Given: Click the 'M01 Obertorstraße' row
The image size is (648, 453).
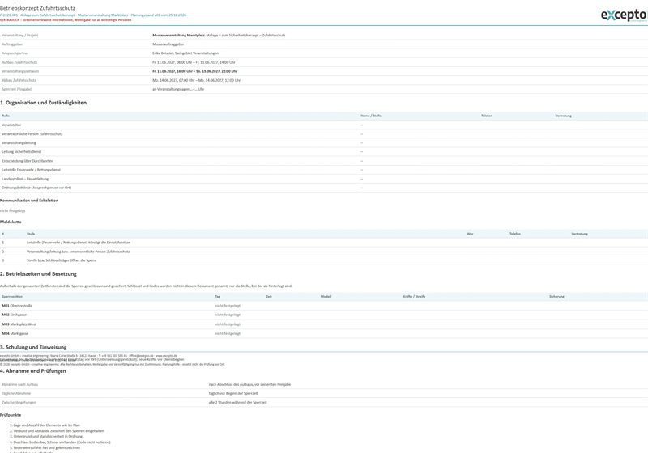Looking at the screenshot, I should coord(324,306).
